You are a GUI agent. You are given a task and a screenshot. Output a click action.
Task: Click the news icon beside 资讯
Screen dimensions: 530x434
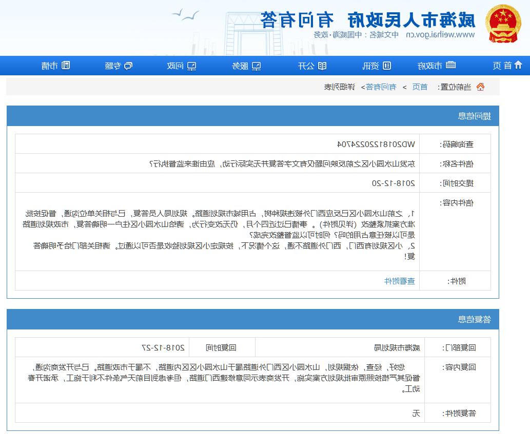pos(387,66)
